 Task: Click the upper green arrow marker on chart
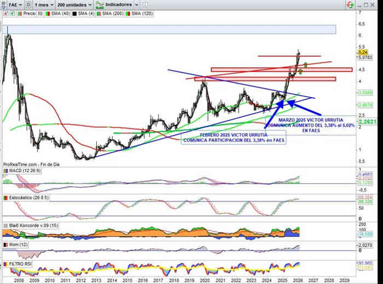point(305,65)
